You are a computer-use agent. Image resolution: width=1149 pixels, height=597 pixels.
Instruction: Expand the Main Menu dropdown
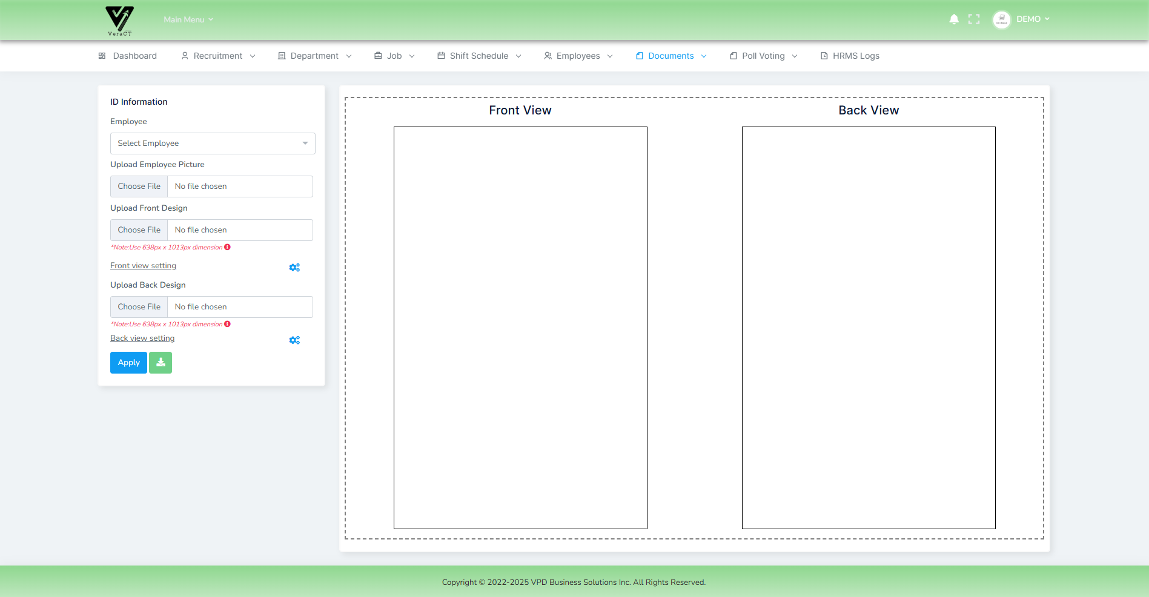pos(188,19)
